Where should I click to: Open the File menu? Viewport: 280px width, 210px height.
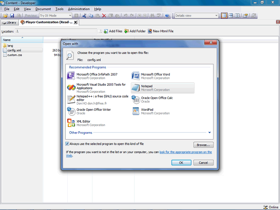[x=7, y=9]
